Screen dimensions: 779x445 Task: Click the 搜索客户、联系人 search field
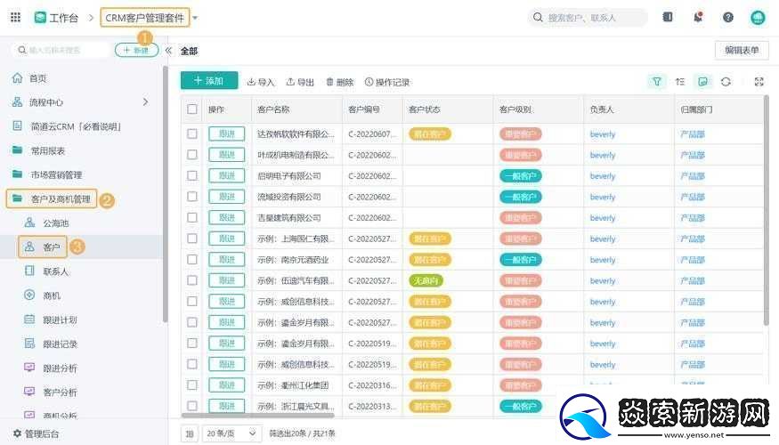pyautogui.click(x=588, y=18)
